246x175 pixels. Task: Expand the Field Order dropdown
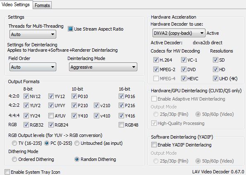point(33,67)
